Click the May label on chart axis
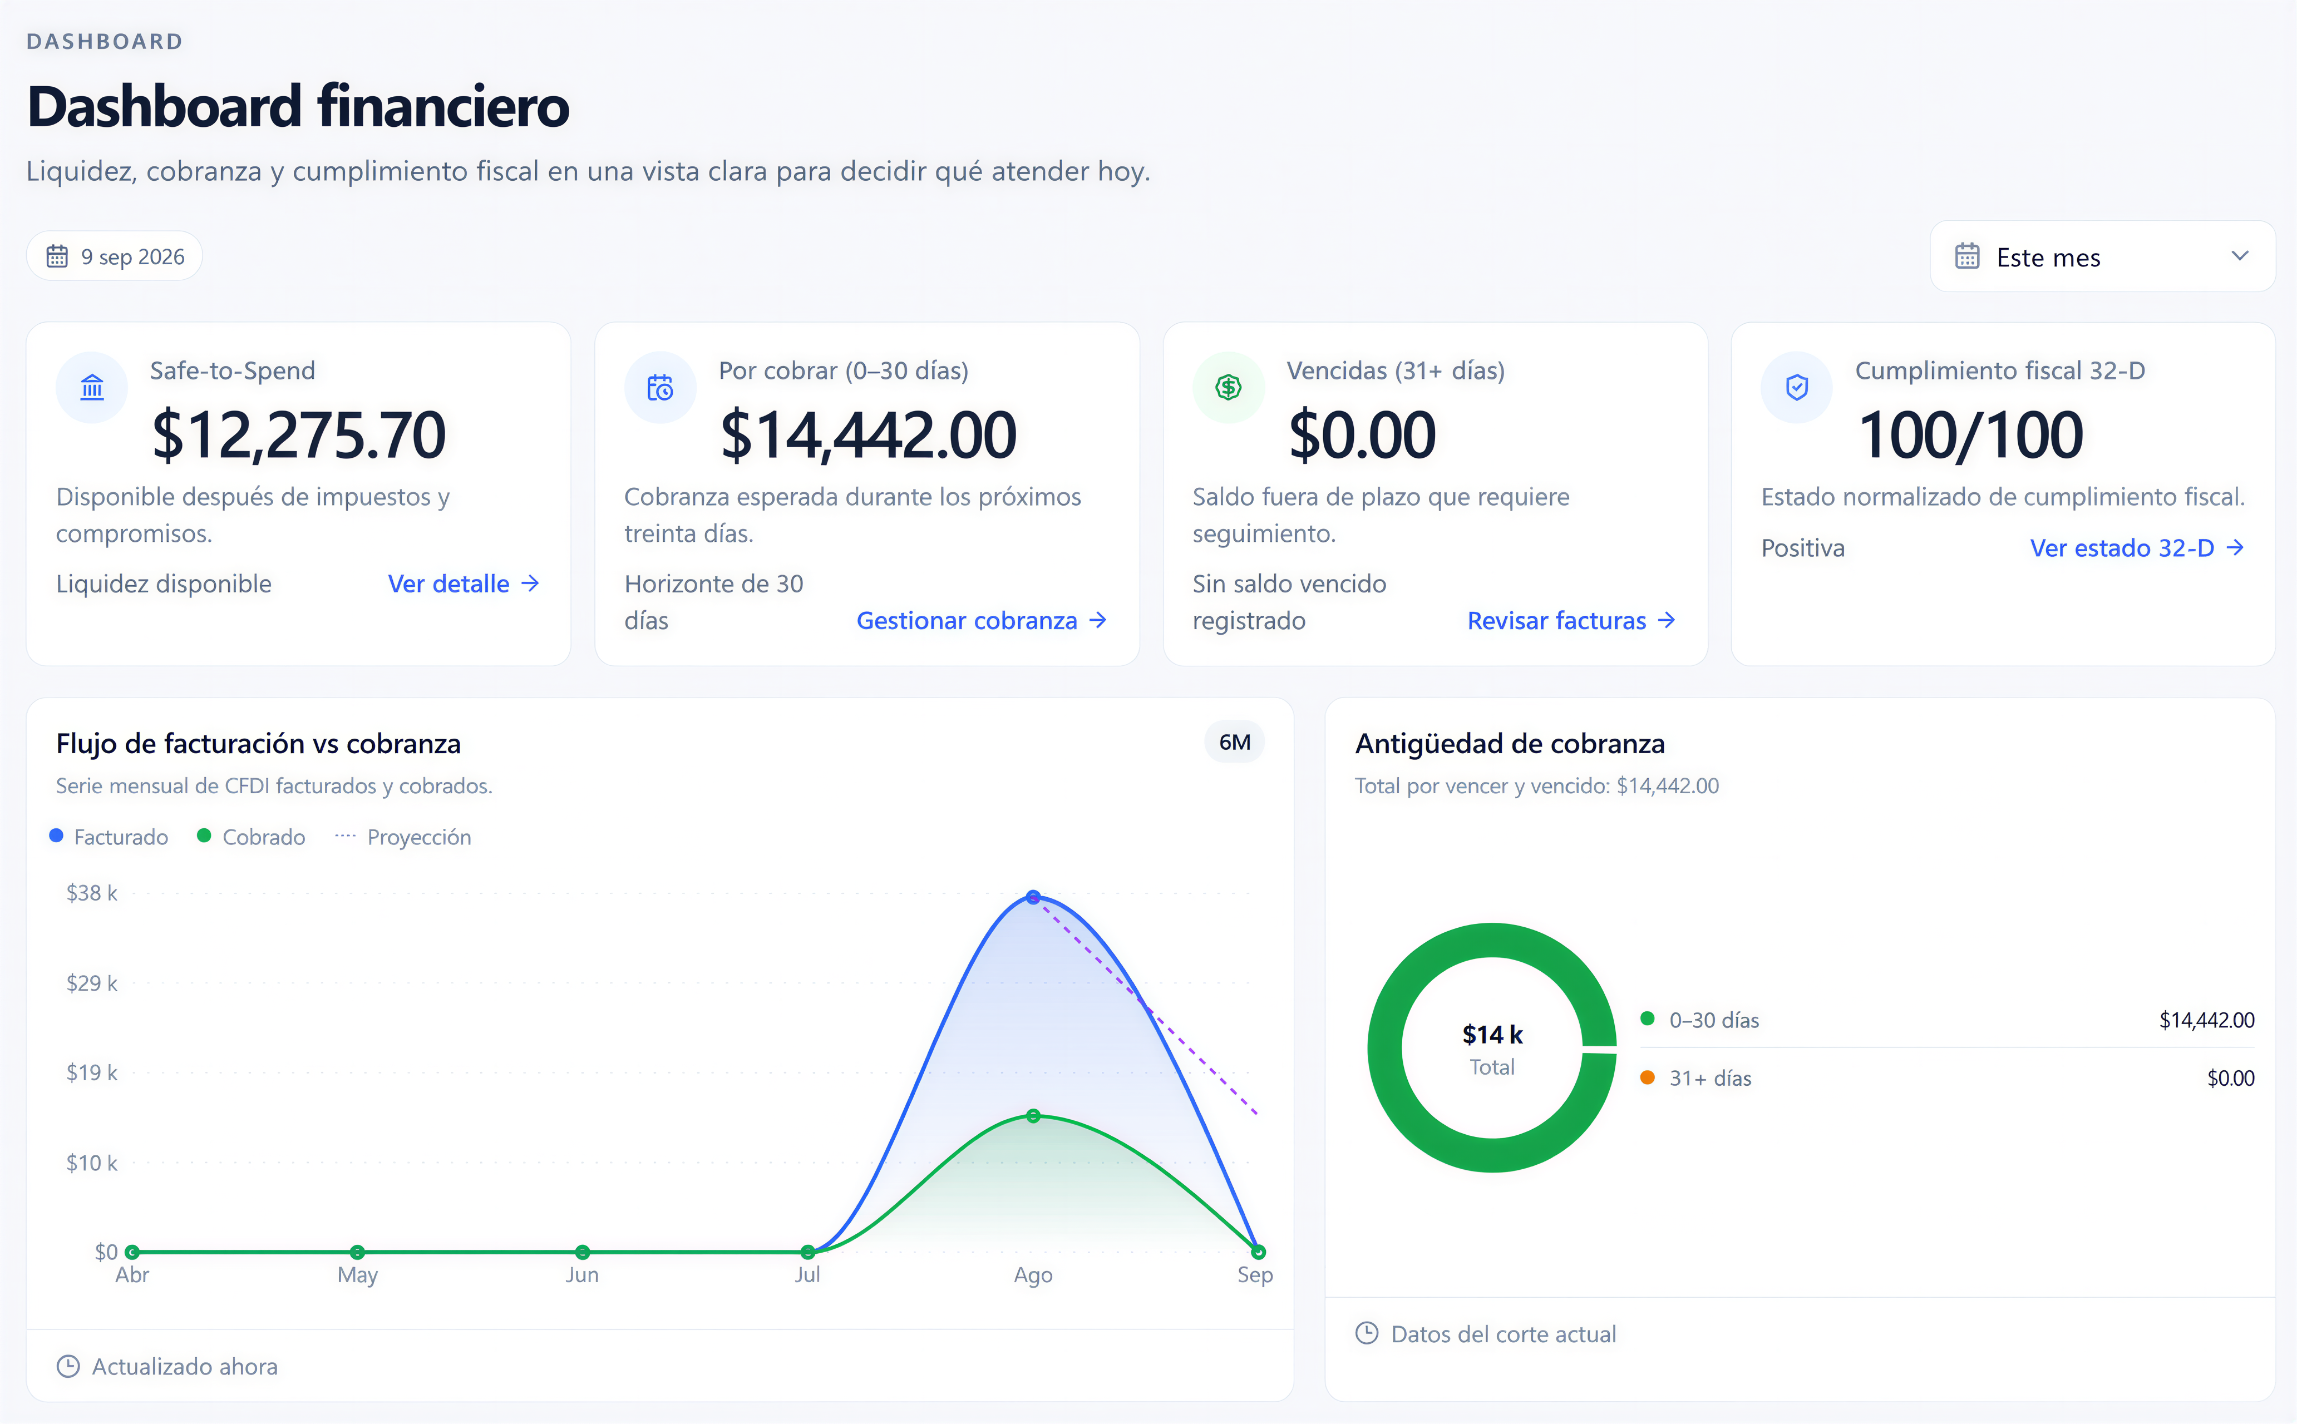 pyautogui.click(x=357, y=1275)
